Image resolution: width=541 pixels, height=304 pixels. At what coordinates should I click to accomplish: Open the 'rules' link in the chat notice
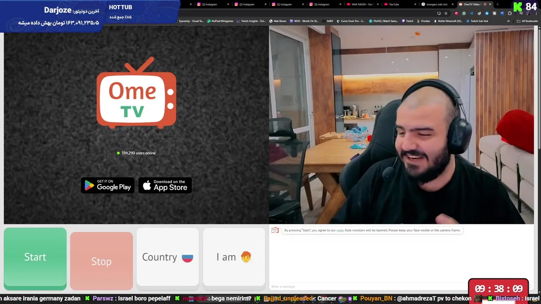340,231
